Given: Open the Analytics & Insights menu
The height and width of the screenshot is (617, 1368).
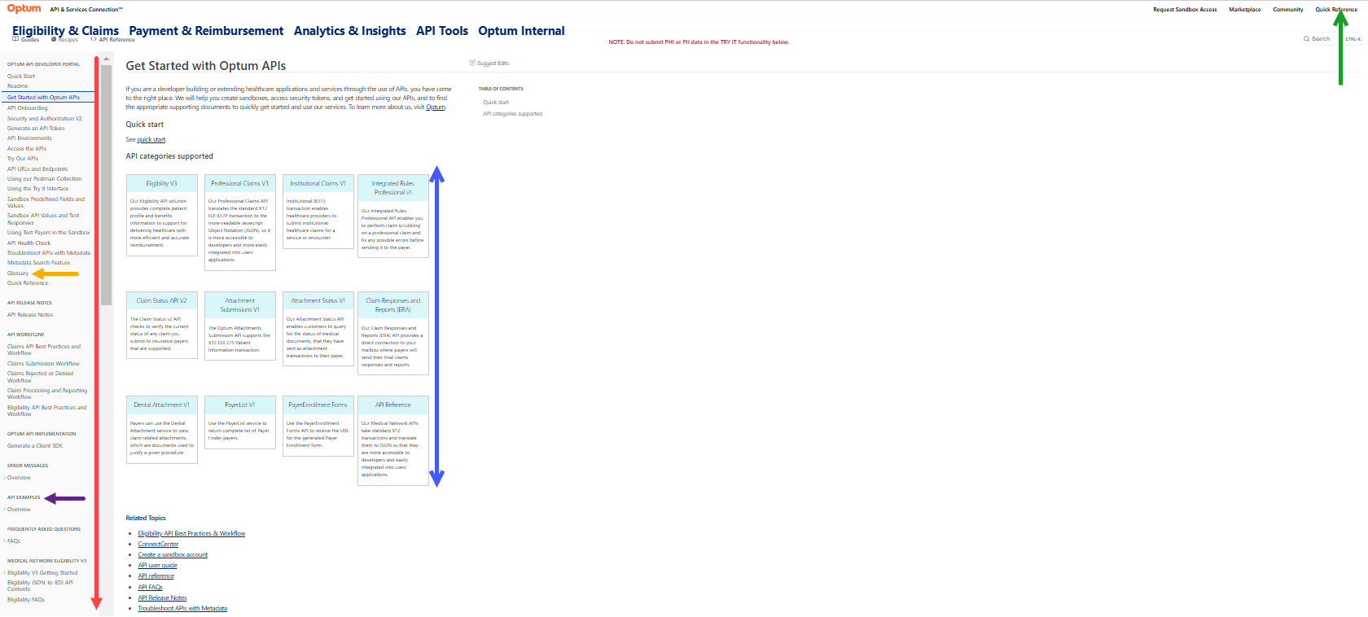Looking at the screenshot, I should [x=350, y=31].
